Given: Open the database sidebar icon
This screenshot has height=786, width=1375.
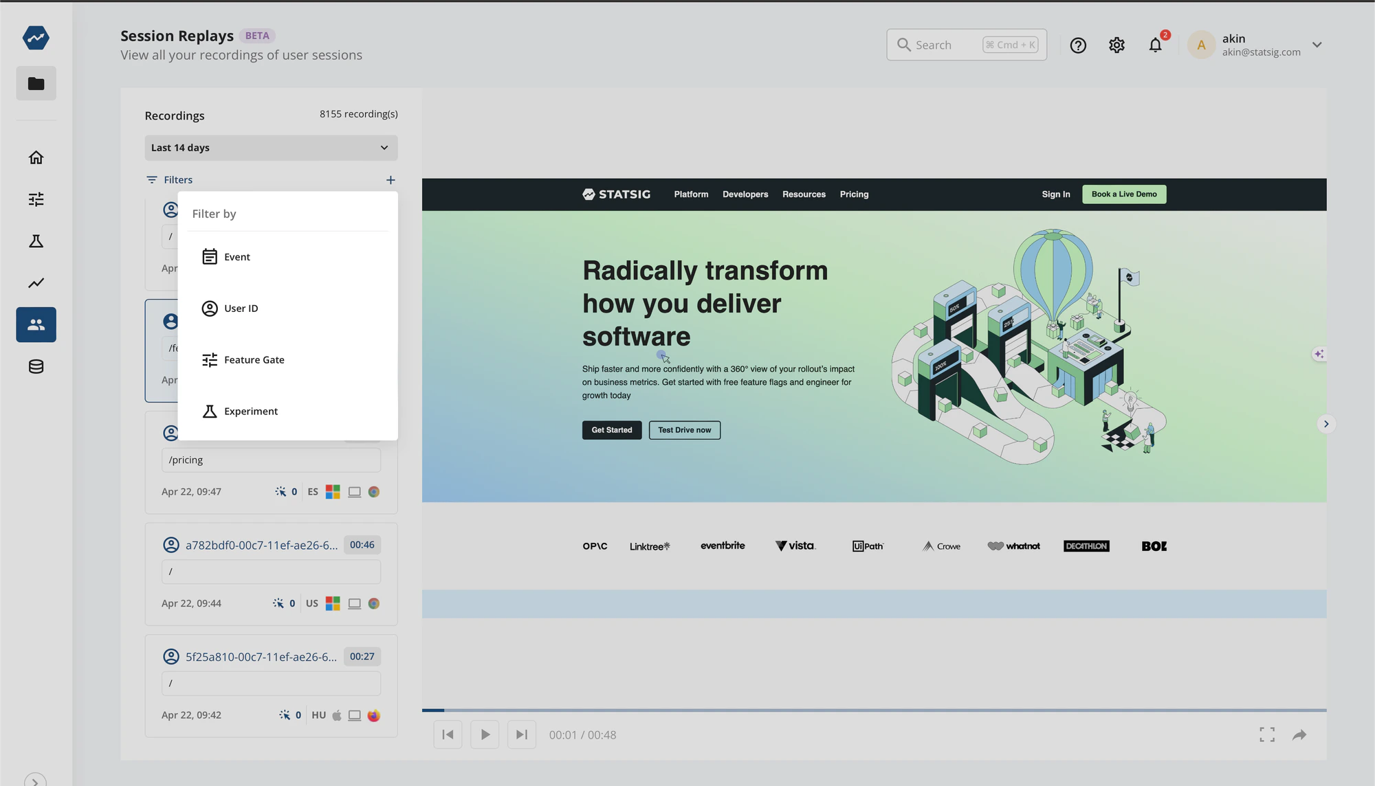Looking at the screenshot, I should [x=36, y=367].
